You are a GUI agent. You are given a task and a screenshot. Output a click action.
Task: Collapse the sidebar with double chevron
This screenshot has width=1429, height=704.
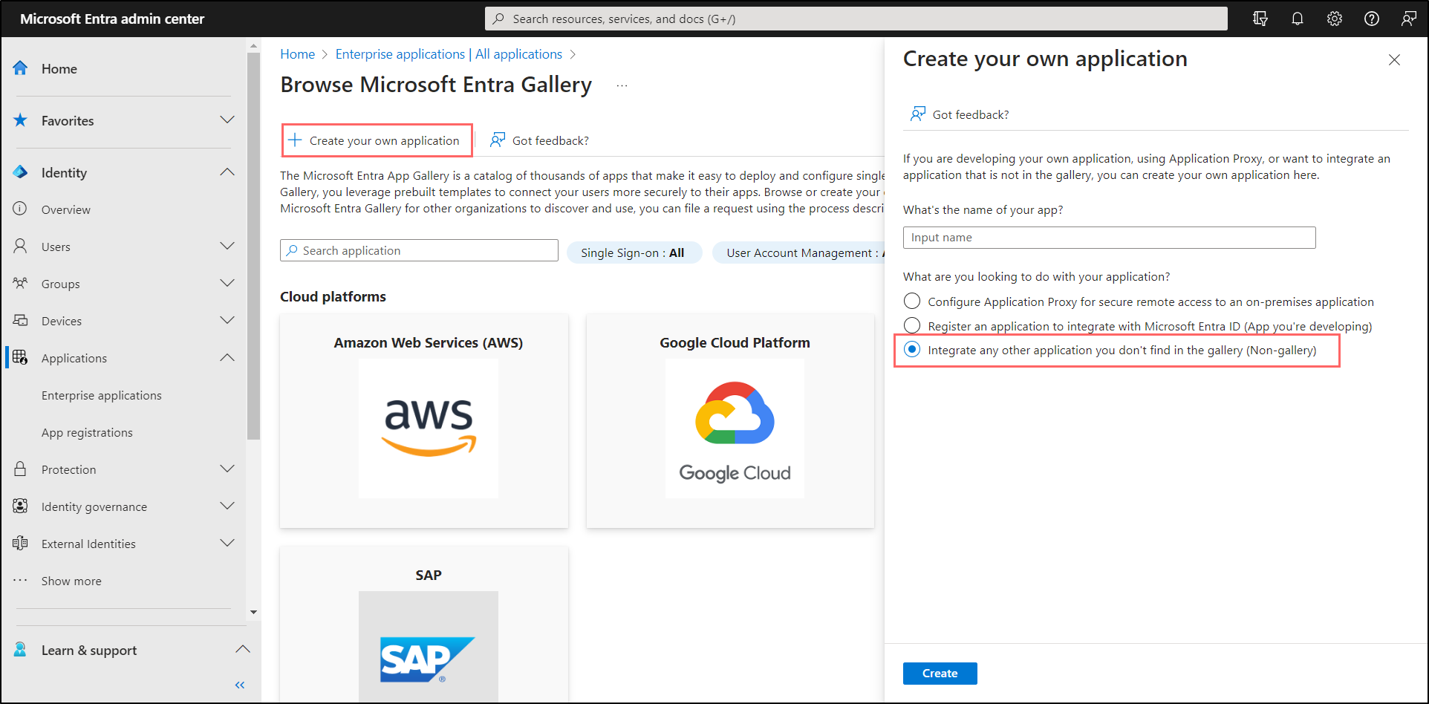[240, 685]
